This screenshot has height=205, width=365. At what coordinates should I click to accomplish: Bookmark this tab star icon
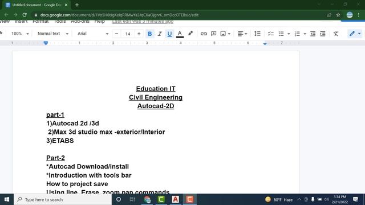tap(338, 15)
